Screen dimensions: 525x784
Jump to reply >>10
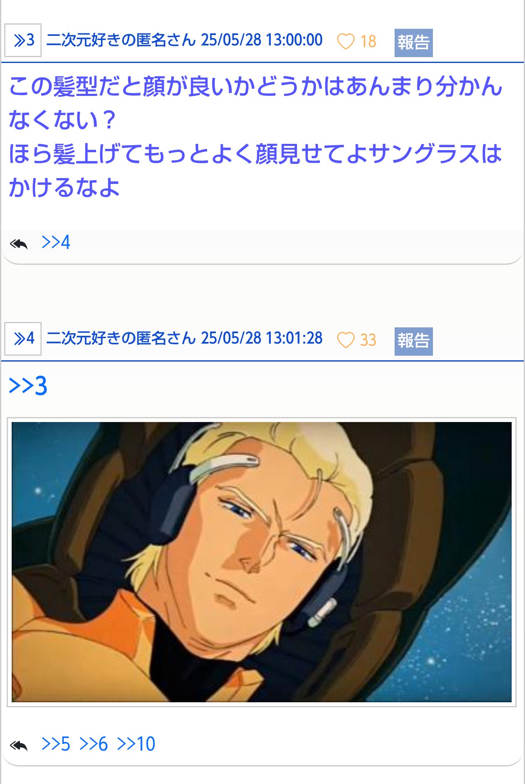(136, 744)
